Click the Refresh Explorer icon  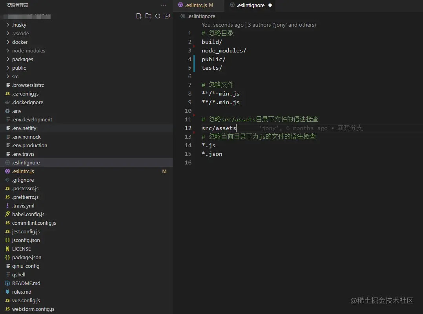[158, 16]
